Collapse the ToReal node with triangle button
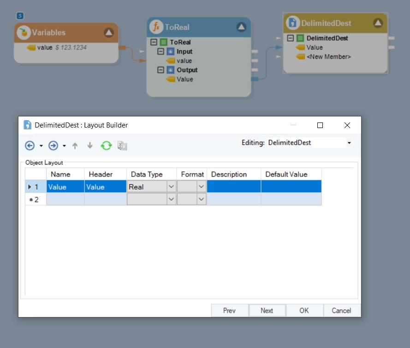Image resolution: width=410 pixels, height=348 pixels. coord(241,27)
